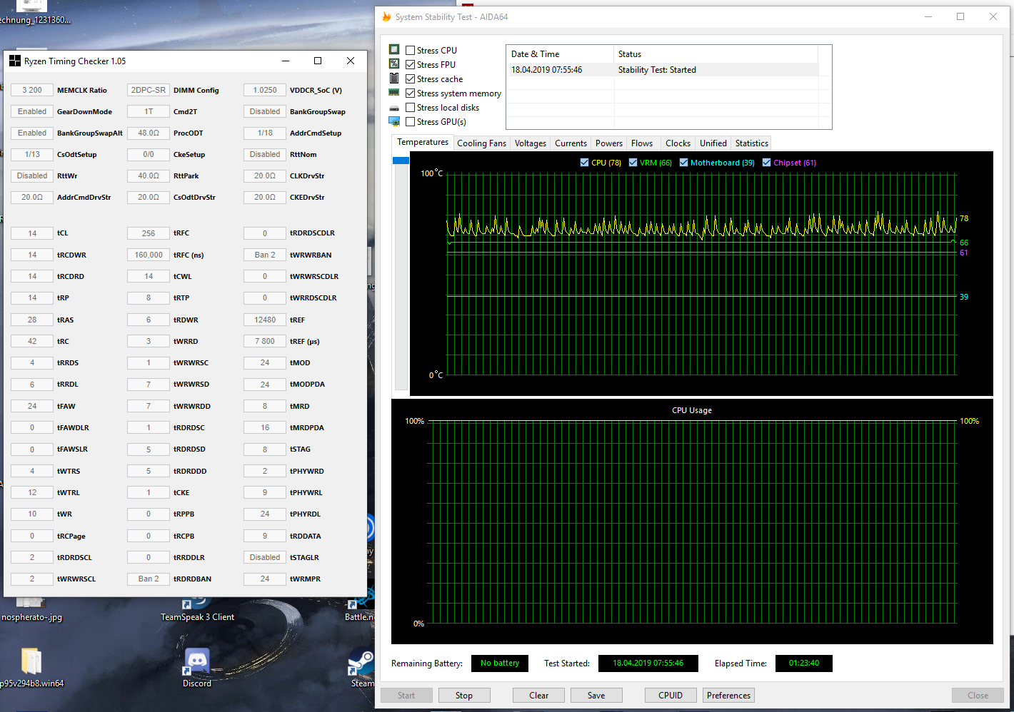This screenshot has width=1014, height=712.
Task: Click the ProcODT 48.0Ω value
Action: [x=149, y=133]
